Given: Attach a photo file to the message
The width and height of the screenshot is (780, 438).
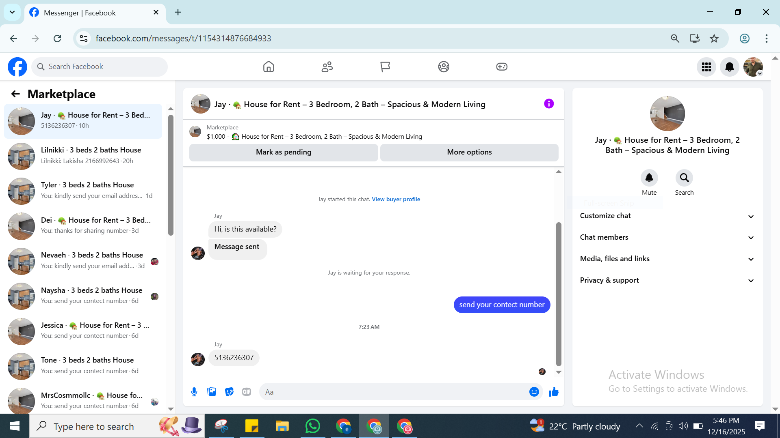Looking at the screenshot, I should coord(212,392).
